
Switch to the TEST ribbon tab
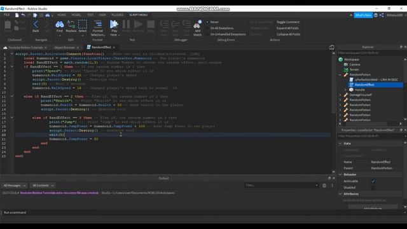click(90, 15)
